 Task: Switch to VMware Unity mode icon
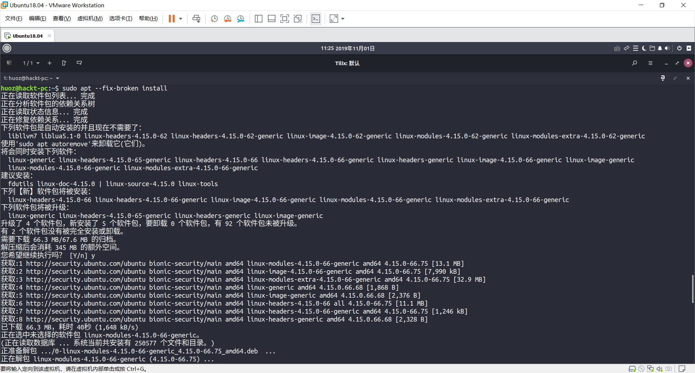coord(298,19)
